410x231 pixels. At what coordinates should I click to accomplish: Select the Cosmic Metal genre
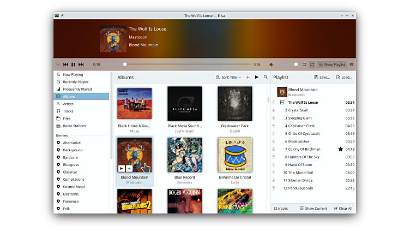[74, 187]
